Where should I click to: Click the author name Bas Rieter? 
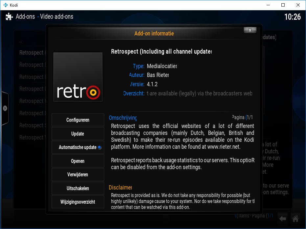tap(158, 75)
